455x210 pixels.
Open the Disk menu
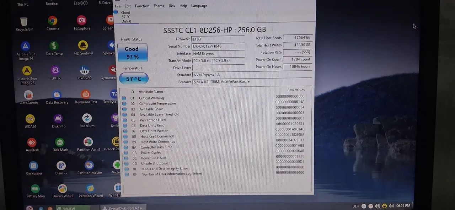coord(172,6)
